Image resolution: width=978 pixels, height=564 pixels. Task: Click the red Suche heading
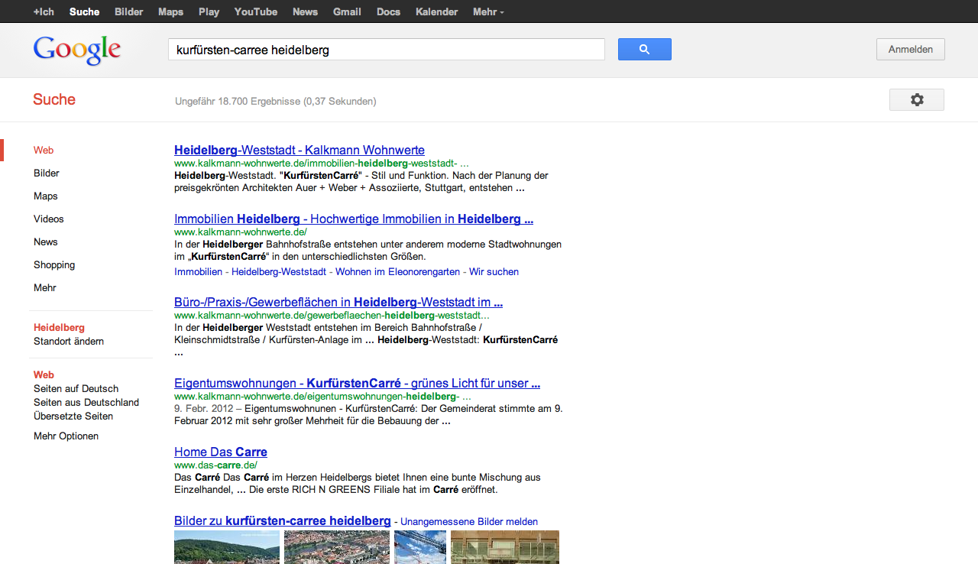[x=54, y=99]
